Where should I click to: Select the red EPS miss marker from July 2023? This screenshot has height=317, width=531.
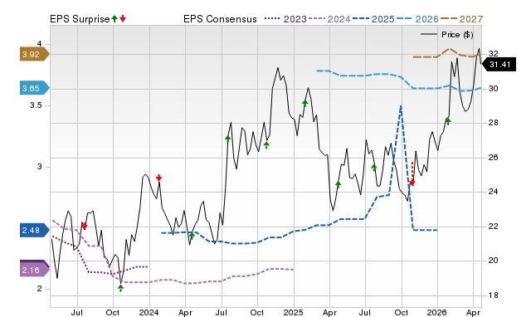85,226
